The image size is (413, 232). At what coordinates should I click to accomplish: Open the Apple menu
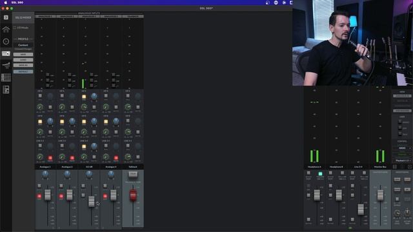pos(6,3)
